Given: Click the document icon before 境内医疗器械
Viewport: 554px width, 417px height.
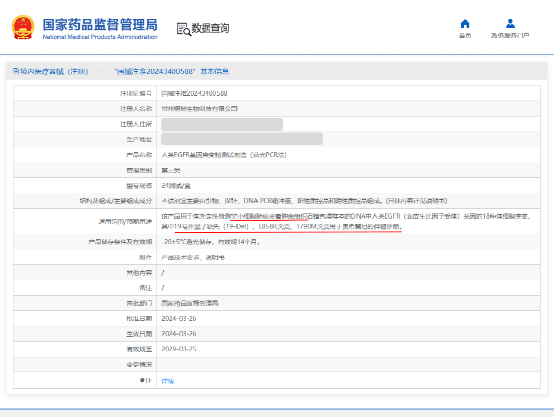Looking at the screenshot, I should (x=16, y=72).
